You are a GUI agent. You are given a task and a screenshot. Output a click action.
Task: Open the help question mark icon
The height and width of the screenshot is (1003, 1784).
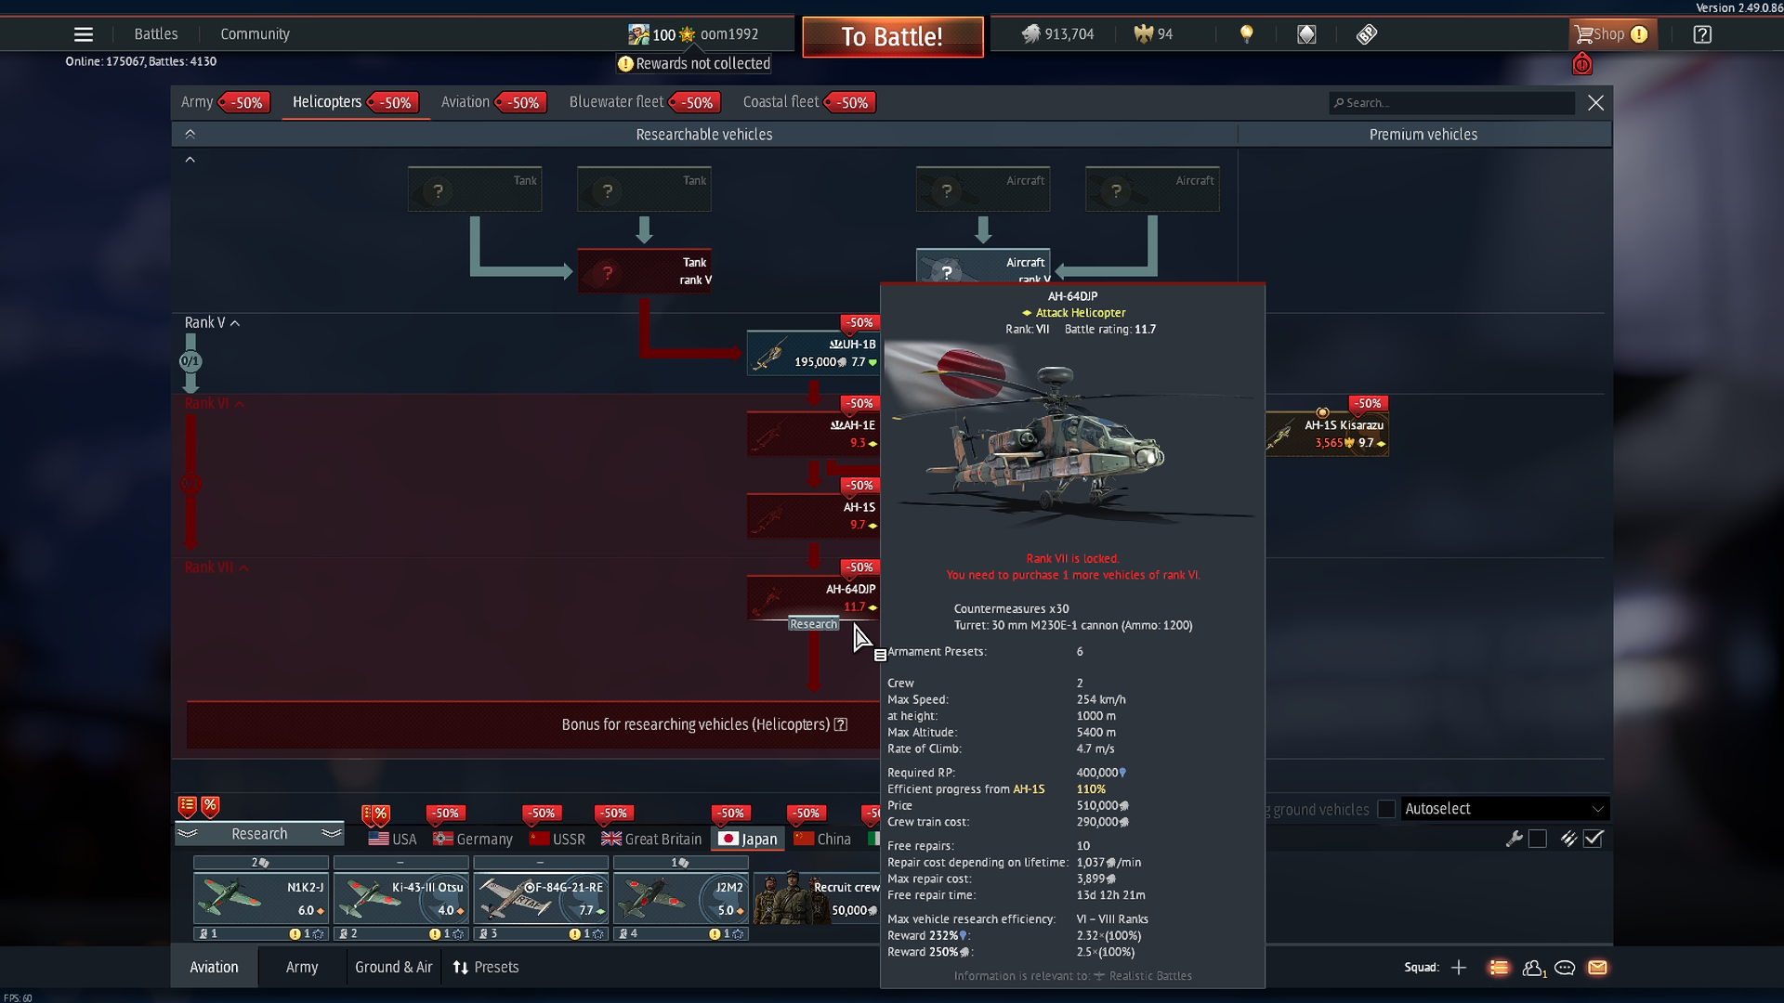1701,34
